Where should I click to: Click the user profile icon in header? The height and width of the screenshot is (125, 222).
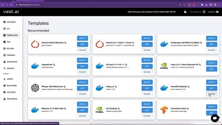coord(204,12)
